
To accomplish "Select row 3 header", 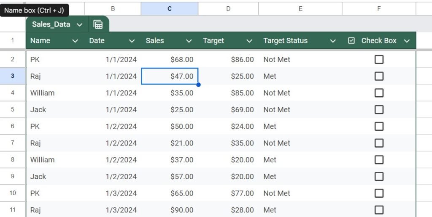I will 13,76.
